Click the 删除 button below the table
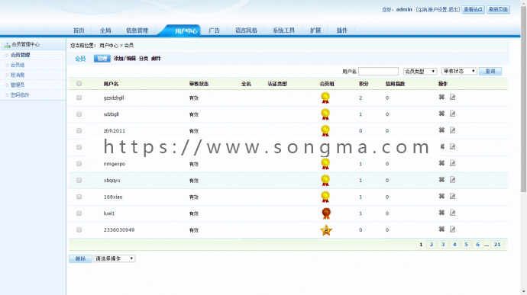Viewport: 527px width, 295px height. point(80,258)
